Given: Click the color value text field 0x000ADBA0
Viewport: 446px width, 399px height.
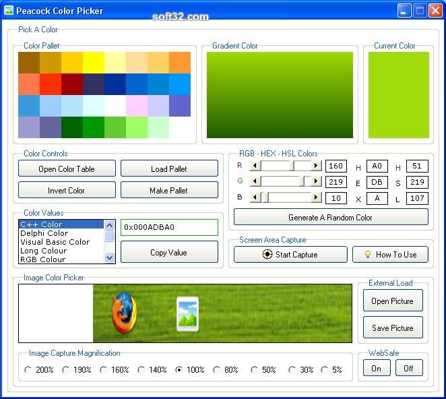Looking at the screenshot, I should pos(169,227).
